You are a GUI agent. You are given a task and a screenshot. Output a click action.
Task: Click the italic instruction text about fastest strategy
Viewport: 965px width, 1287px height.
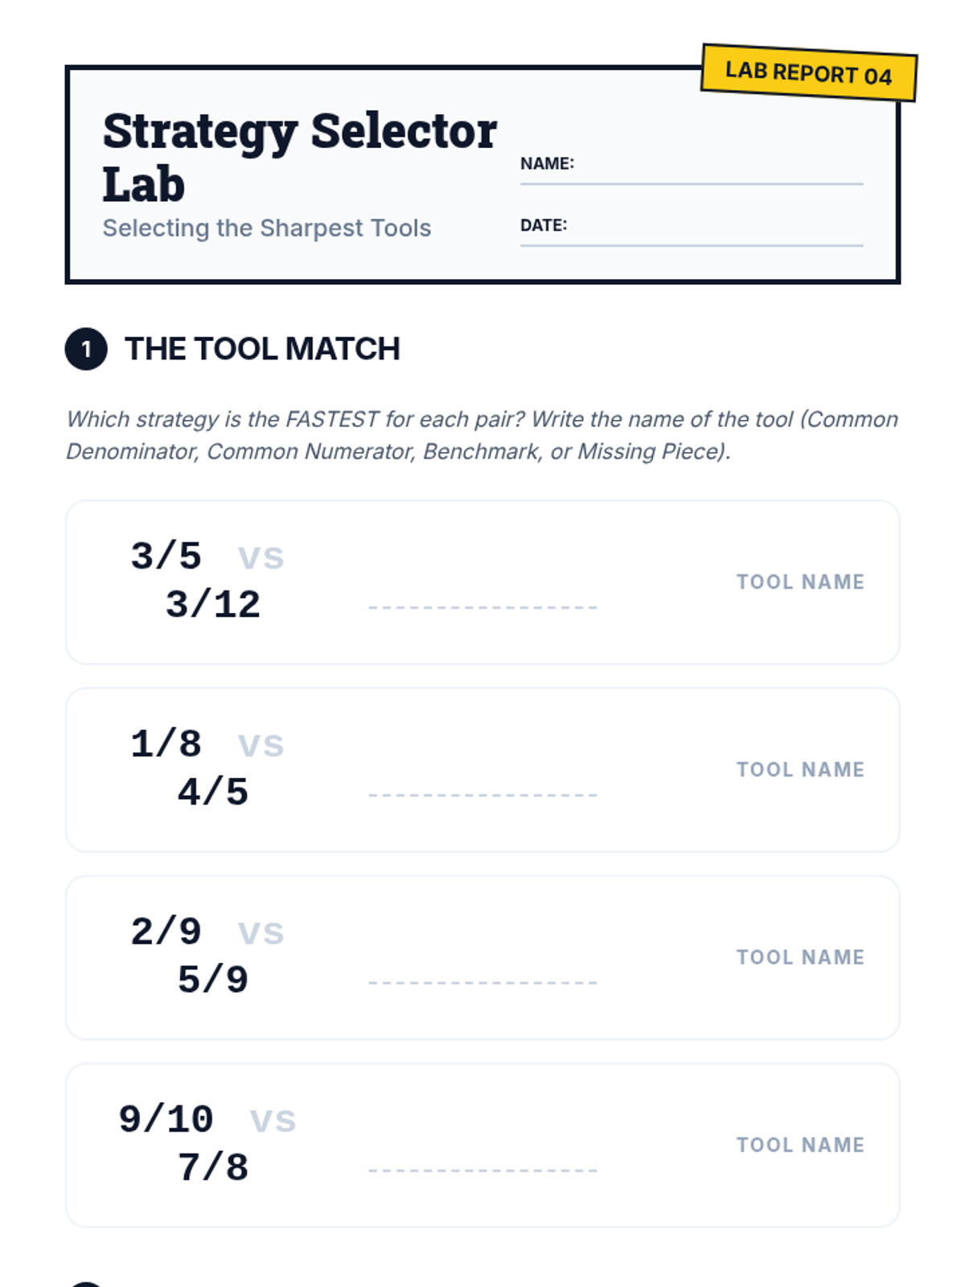[482, 435]
